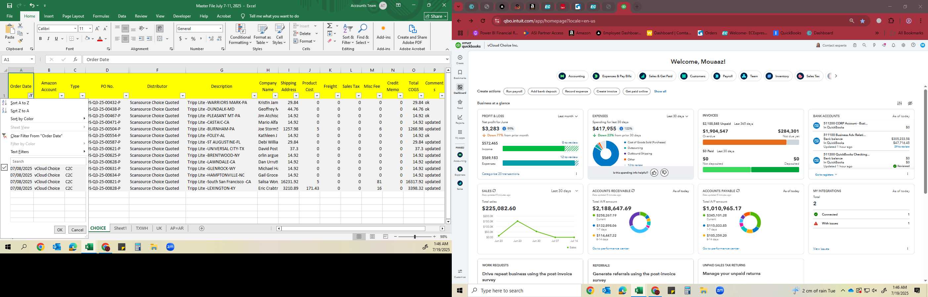Adjust the Excel zoom slider
This screenshot has height=297, width=928.
[x=415, y=237]
